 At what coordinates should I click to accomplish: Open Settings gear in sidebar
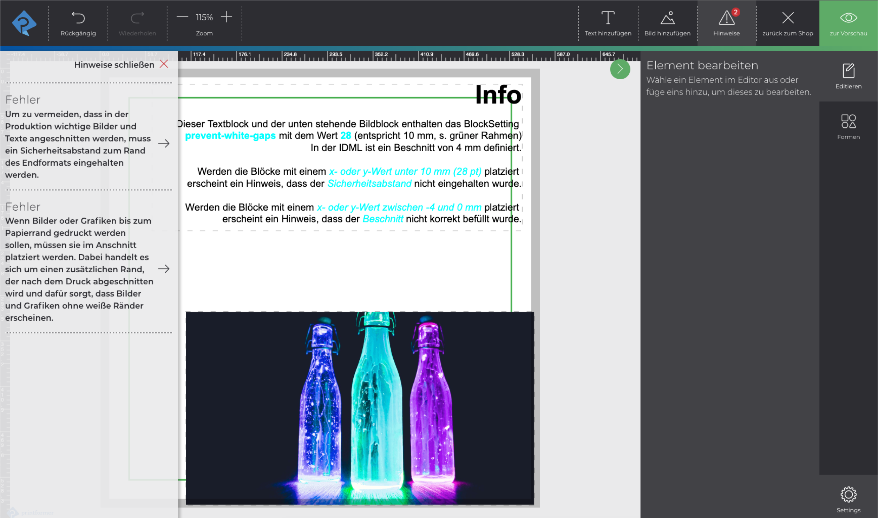(848, 499)
